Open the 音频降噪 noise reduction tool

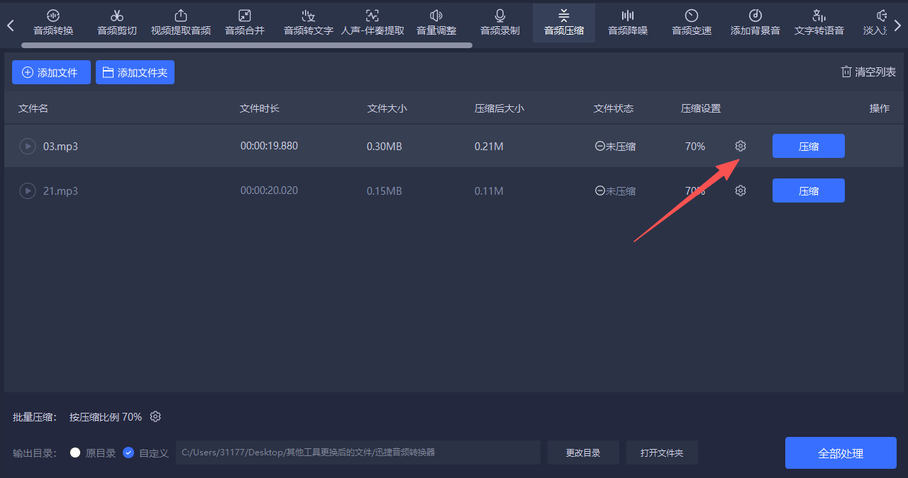point(628,23)
